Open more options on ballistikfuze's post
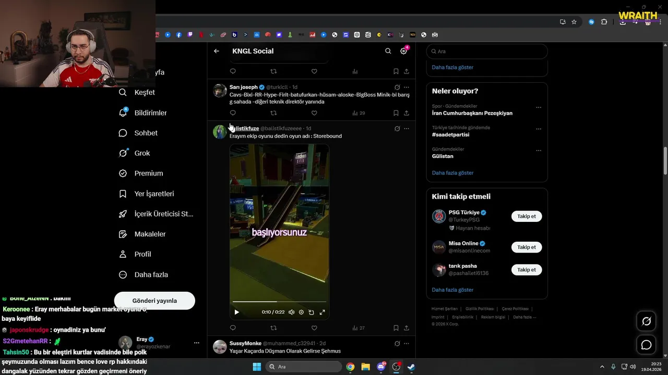The image size is (668, 375). point(407,129)
